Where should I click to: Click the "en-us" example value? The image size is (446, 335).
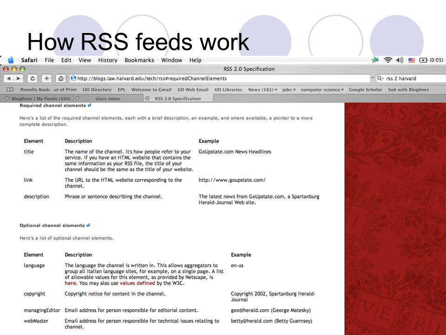pyautogui.click(x=237, y=266)
